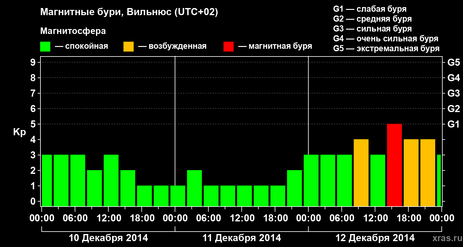This screenshot has height=247, width=463.
Task: Click '06:00' time label above 12 Декабря
Action: click(342, 218)
